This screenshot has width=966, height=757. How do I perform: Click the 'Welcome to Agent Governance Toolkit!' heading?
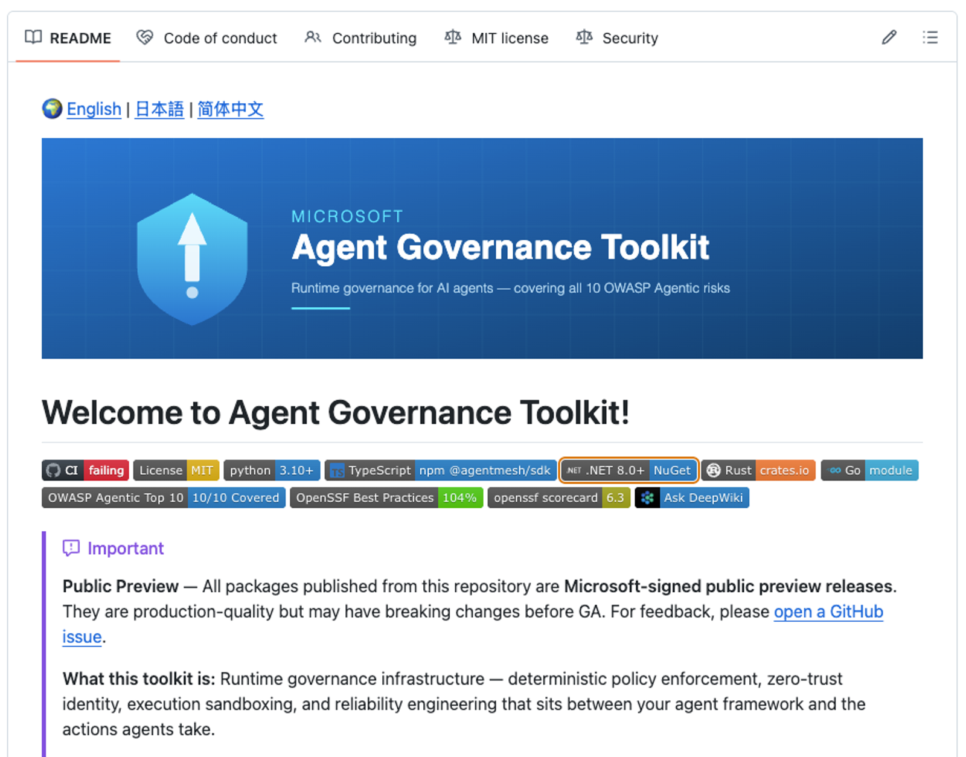pos(336,413)
